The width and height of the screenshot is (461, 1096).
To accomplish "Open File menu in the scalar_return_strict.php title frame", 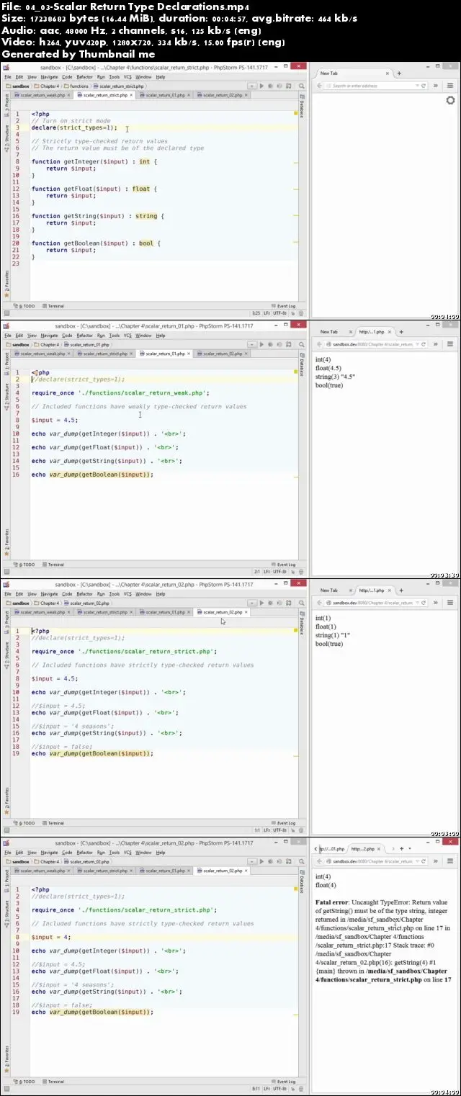I will (x=8, y=76).
